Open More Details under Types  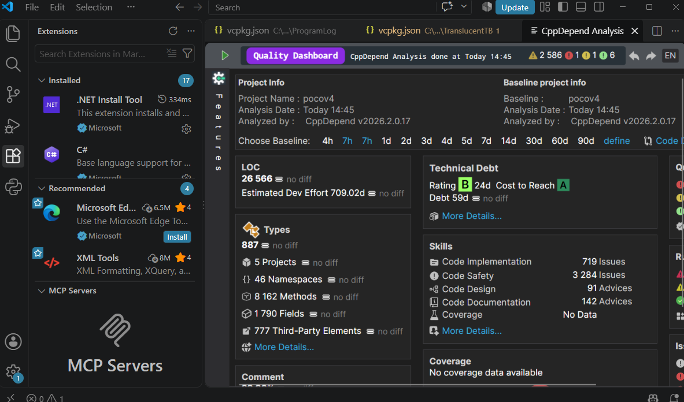[284, 347]
